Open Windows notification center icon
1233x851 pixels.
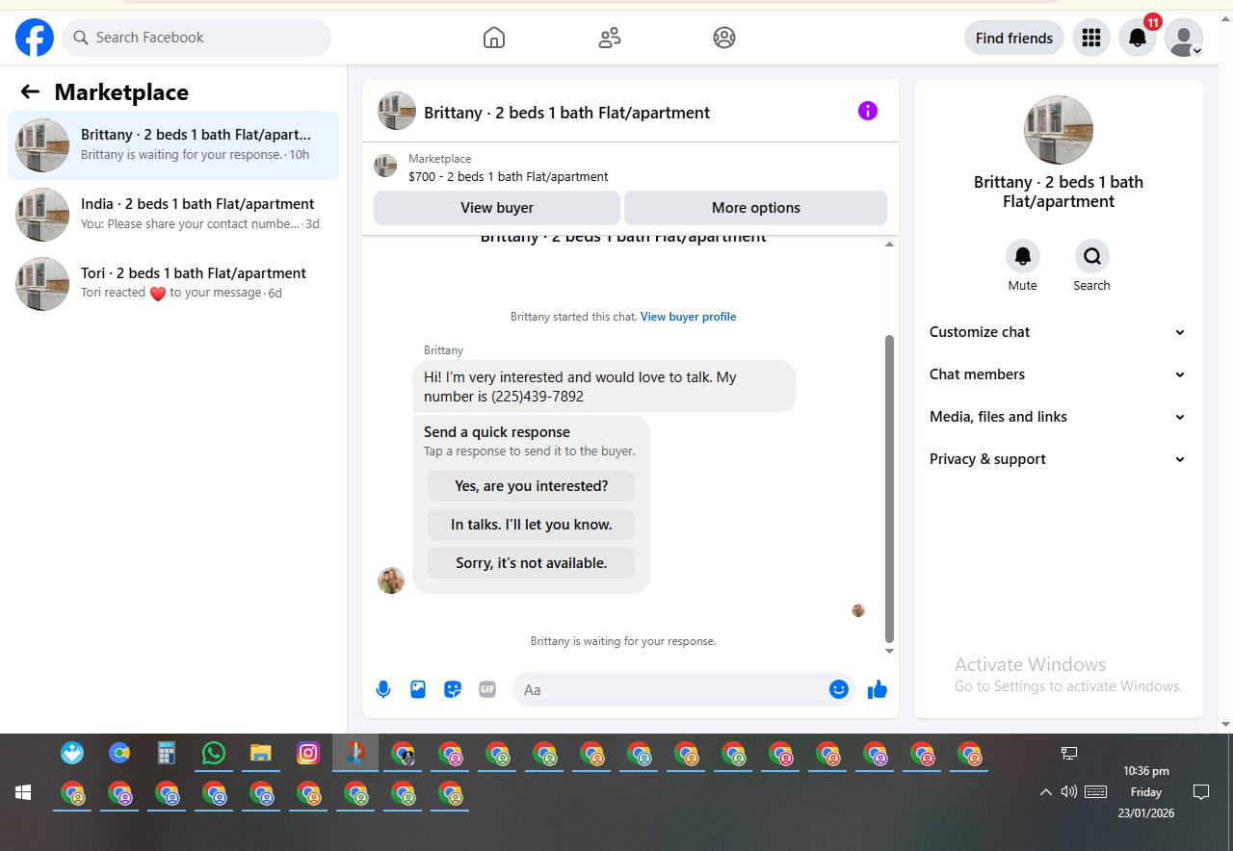pos(1201,792)
